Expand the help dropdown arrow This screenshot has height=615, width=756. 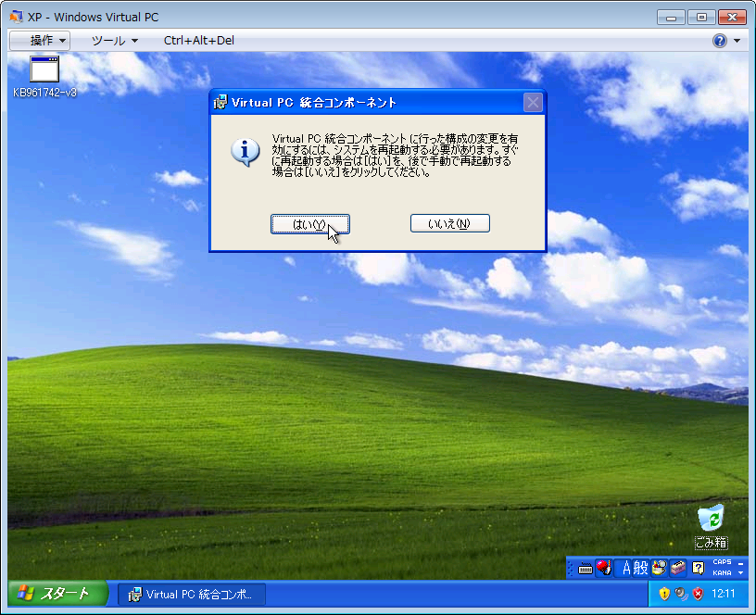point(737,41)
